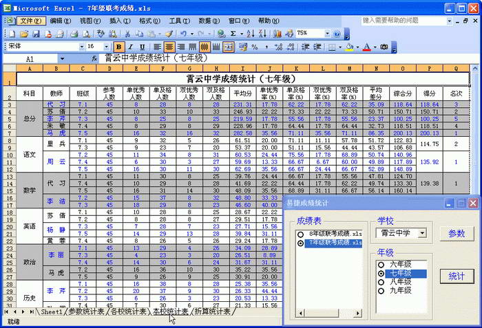The image size is (482, 328).
Task: Click the Increase Decimal icon
Action: [278, 47]
